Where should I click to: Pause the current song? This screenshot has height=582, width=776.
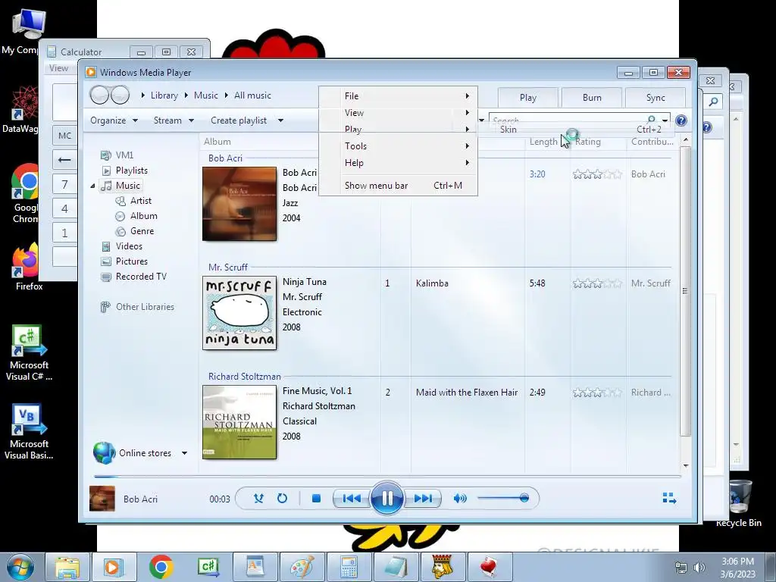point(387,498)
